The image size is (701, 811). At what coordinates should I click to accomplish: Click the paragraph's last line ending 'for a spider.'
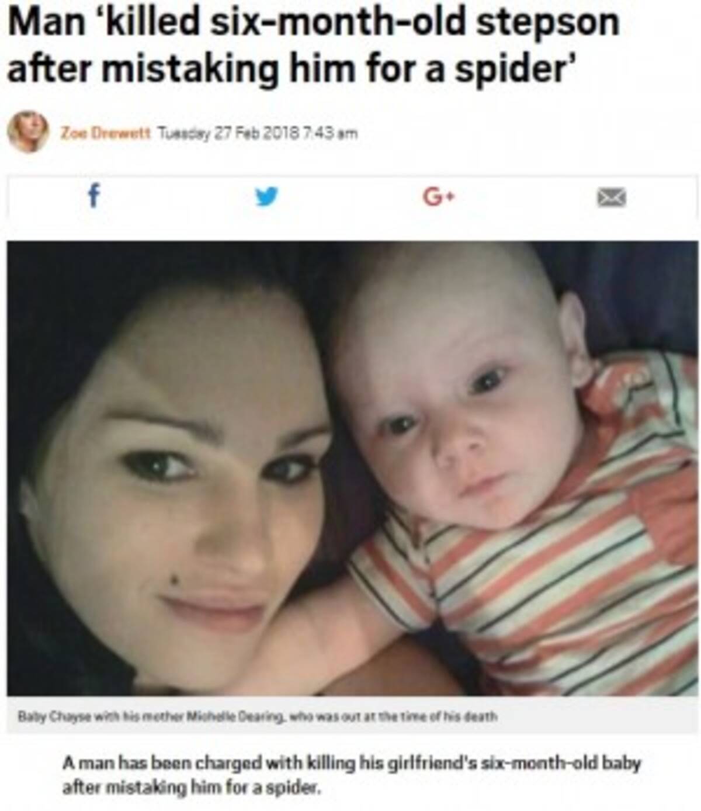coord(192,789)
